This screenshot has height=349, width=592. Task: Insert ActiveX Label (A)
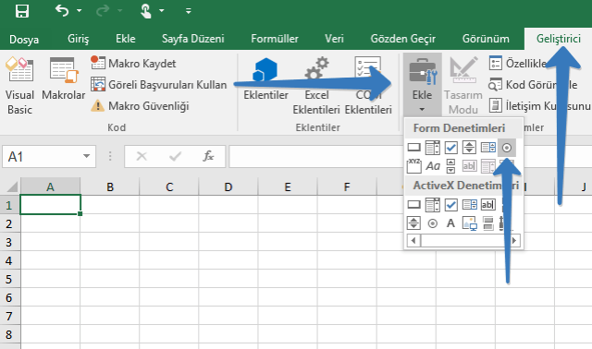coord(450,223)
